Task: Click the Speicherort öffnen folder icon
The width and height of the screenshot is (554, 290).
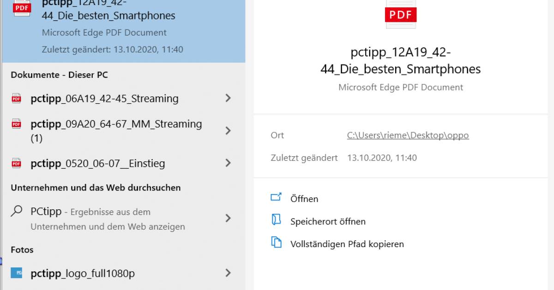Action: [x=276, y=220]
